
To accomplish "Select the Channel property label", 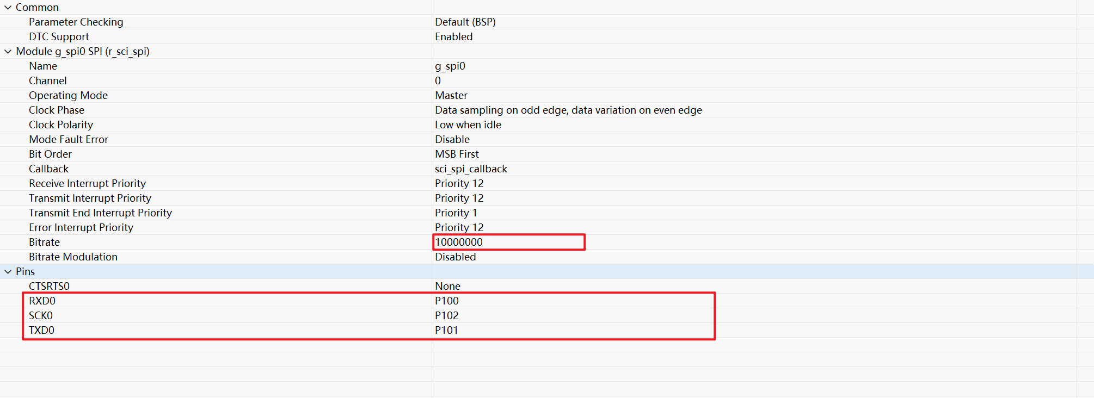I will (x=48, y=80).
